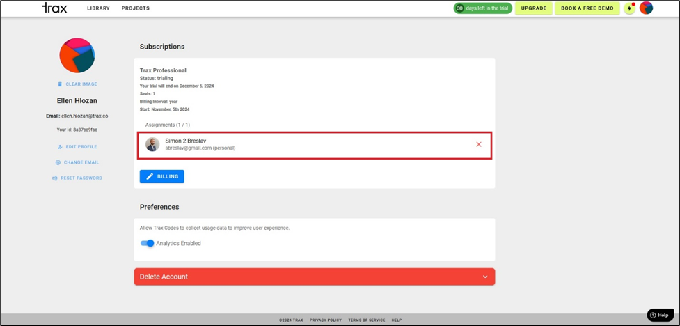680x326 pixels.
Task: Open the lightning bolt notifications icon
Action: pyautogui.click(x=629, y=8)
